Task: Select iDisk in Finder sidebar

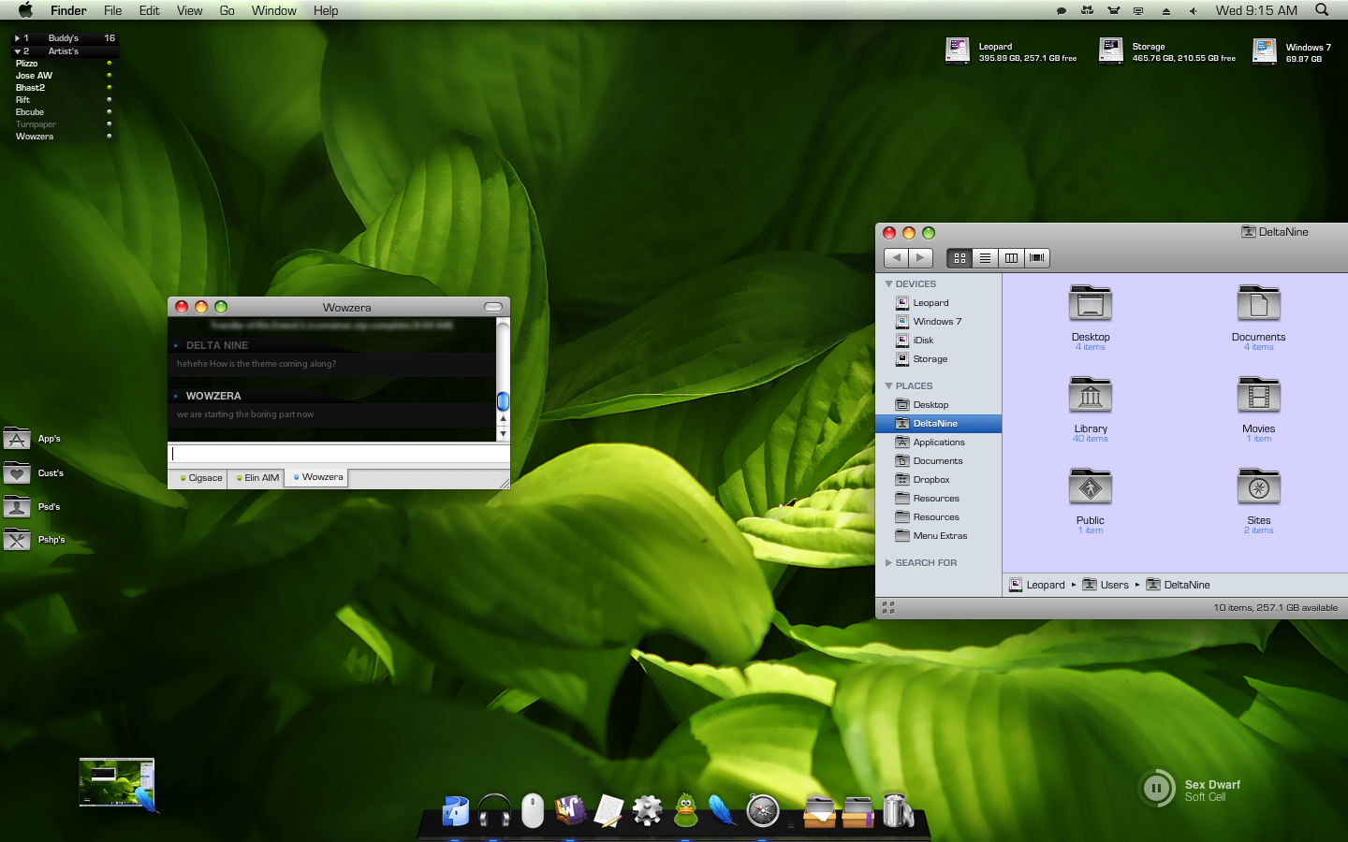Action: coord(938,341)
